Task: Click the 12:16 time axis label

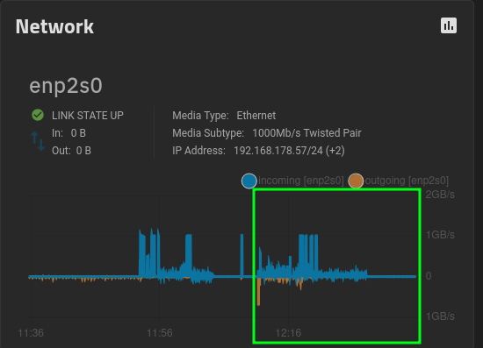Action: tap(288, 333)
